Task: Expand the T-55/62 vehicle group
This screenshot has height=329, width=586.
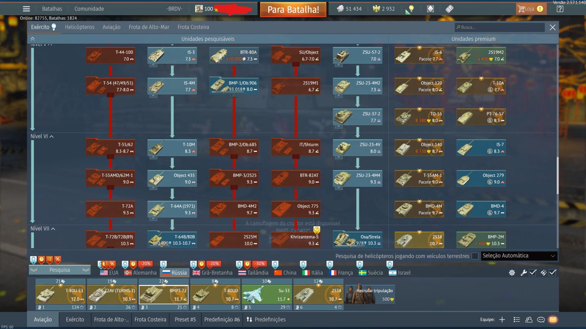Action: pos(110,156)
